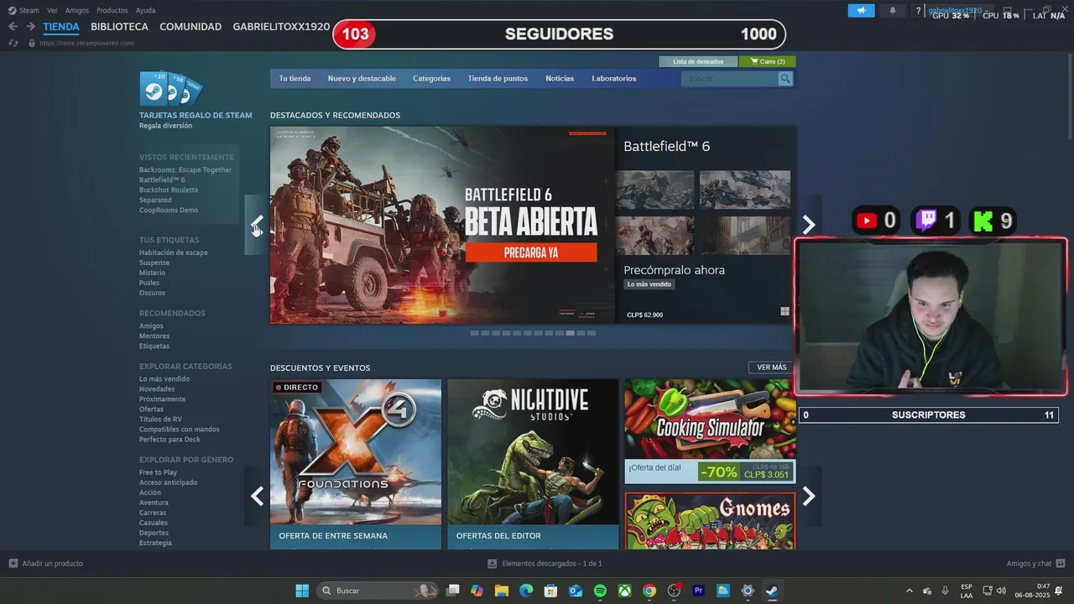The height and width of the screenshot is (604, 1074).
Task: Open the Ayuda menu
Action: click(145, 11)
